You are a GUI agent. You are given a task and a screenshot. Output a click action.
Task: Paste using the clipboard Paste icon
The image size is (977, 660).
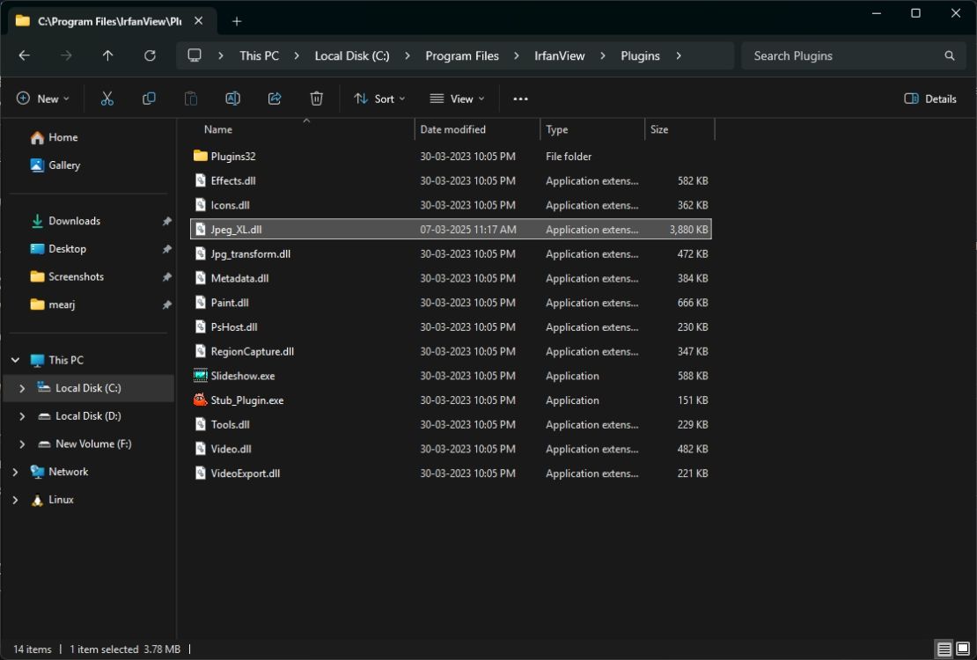click(x=190, y=99)
